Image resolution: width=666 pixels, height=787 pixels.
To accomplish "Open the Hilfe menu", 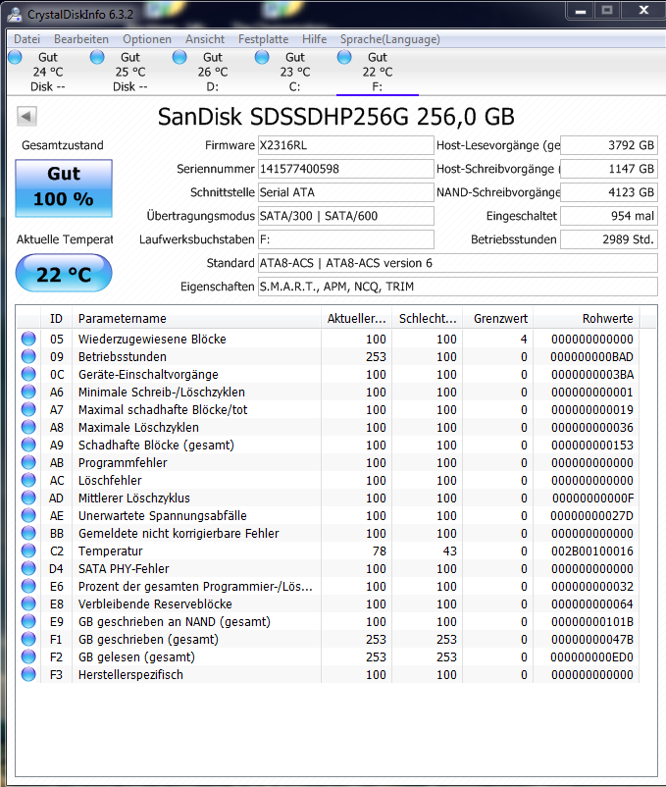I will (x=315, y=39).
